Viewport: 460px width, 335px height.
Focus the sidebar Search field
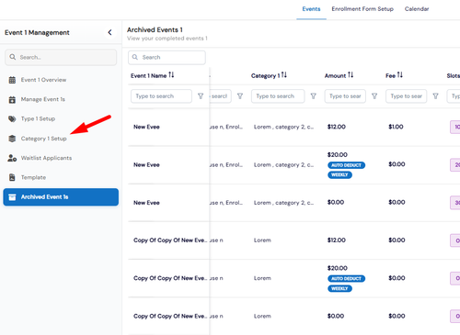tap(61, 57)
